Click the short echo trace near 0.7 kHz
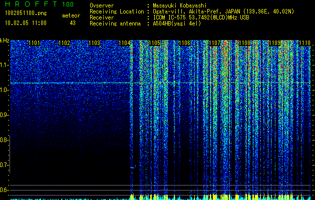 click(x=133, y=167)
